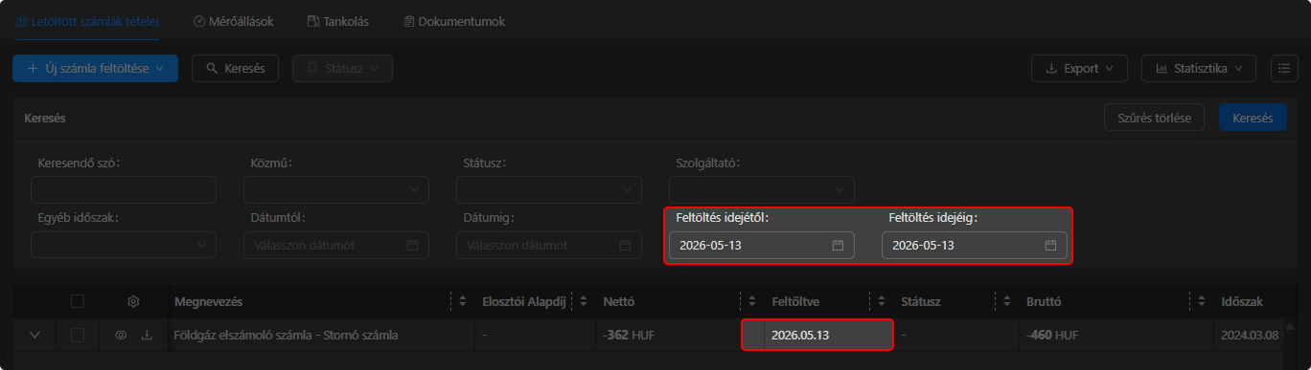The height and width of the screenshot is (370, 1311).
Task: Click the Keresés toolbar button
Action: 235,69
